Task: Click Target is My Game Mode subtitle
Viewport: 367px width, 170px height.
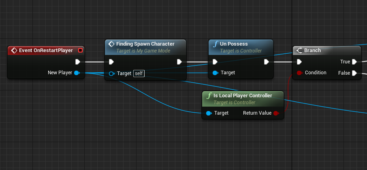Action: point(143,50)
